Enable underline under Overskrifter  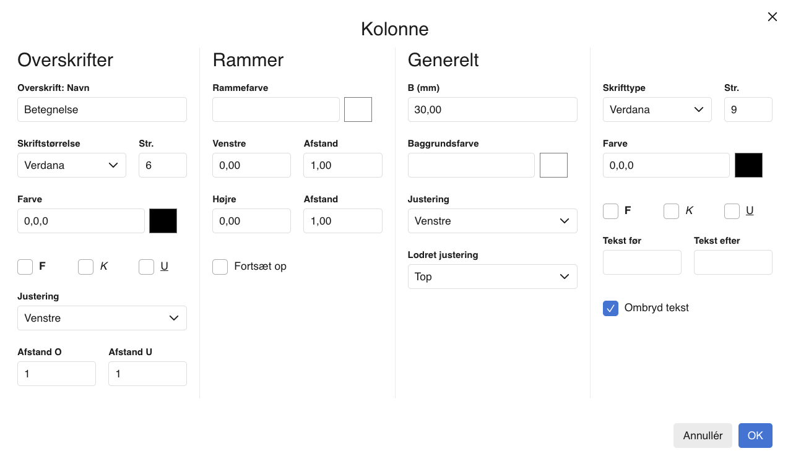click(146, 267)
